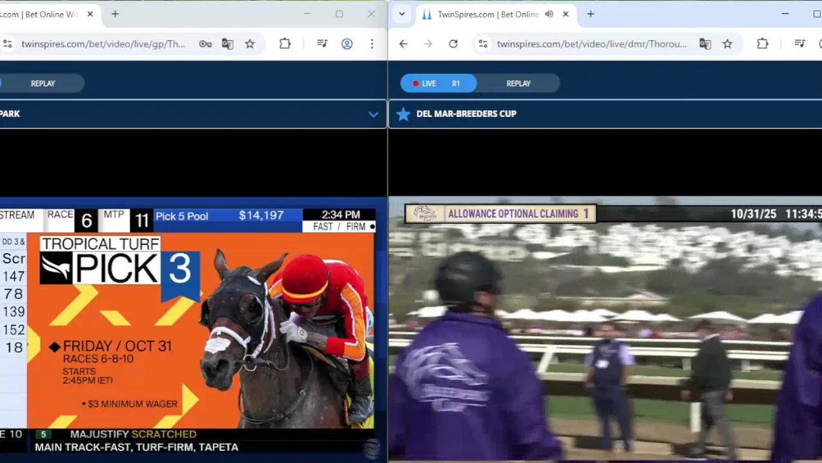Open tab search dropdown in right browser

tap(402, 14)
